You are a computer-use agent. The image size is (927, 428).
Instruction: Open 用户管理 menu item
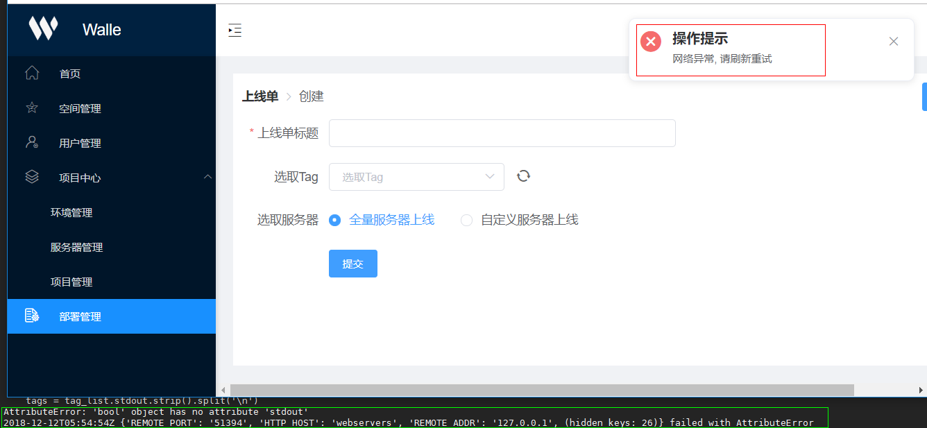coord(112,143)
